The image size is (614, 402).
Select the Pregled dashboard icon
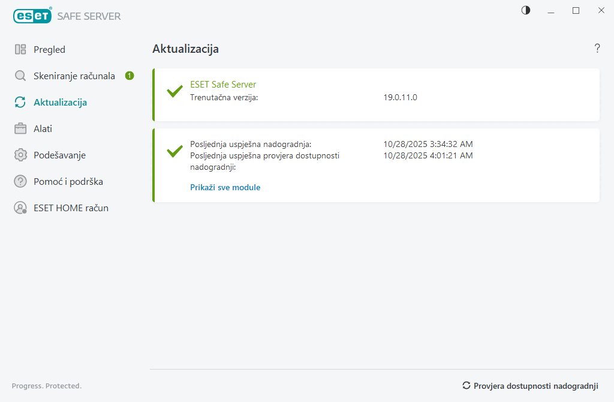[x=19, y=49]
